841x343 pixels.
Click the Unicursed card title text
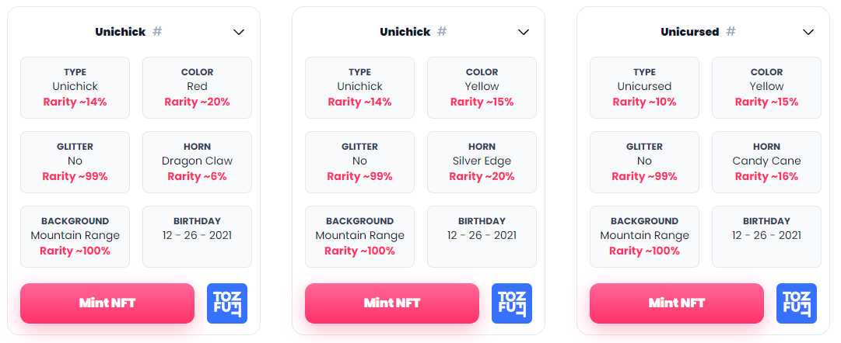[x=689, y=32]
